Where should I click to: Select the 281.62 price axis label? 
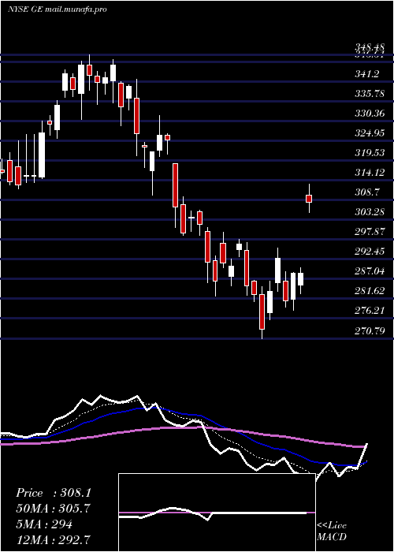pyautogui.click(x=370, y=291)
